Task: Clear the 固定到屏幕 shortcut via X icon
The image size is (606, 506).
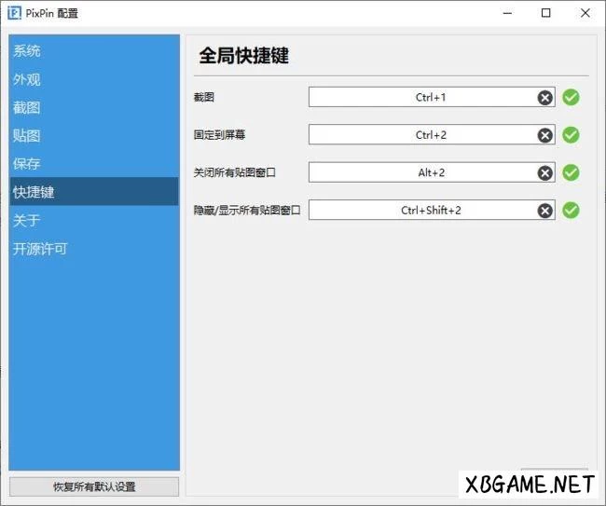Action: 544,135
